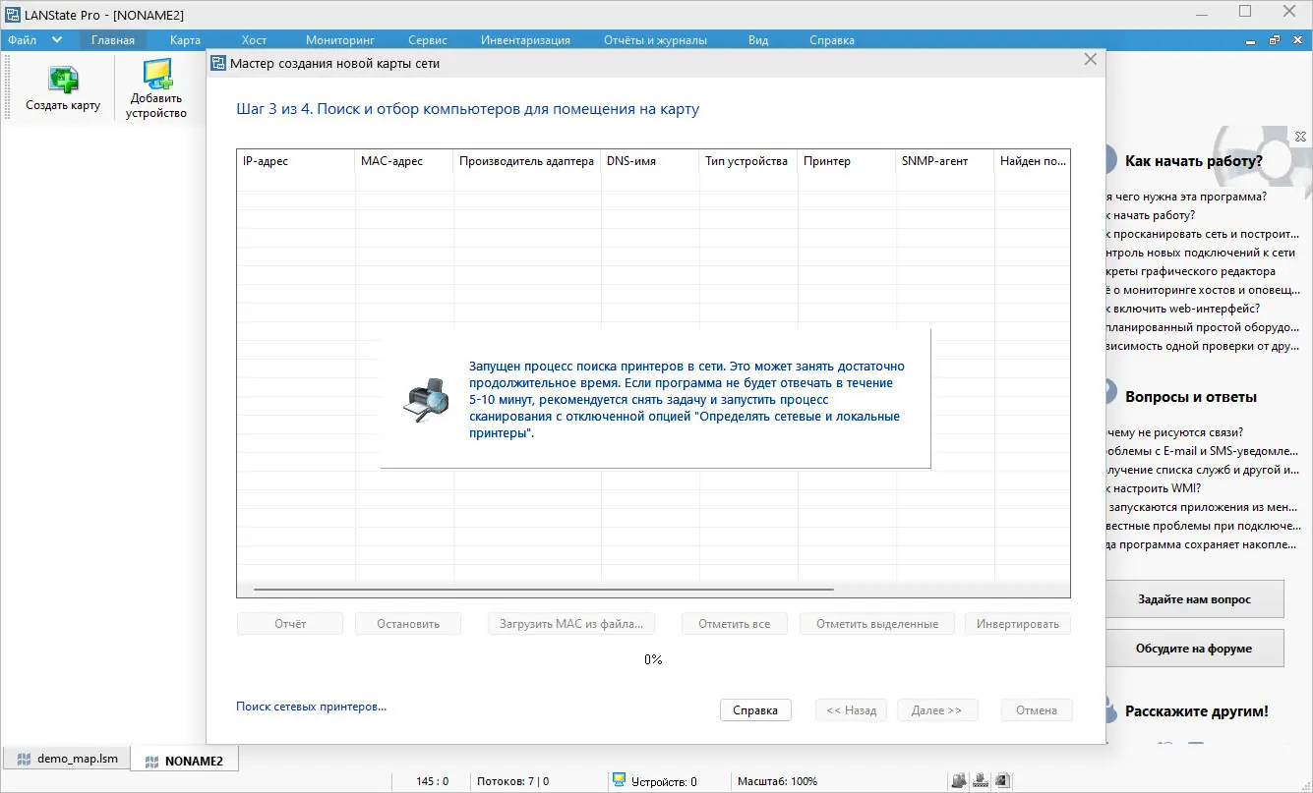Switch to the Мониторинг tab
This screenshot has width=1313, height=793.
pos(340,40)
